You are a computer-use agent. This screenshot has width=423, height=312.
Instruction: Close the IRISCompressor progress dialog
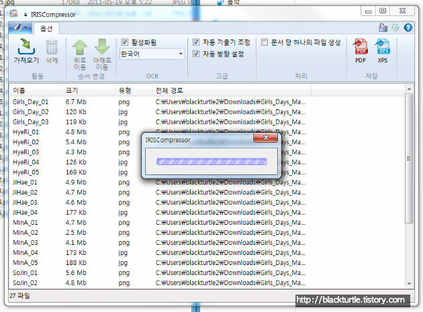pos(266,138)
